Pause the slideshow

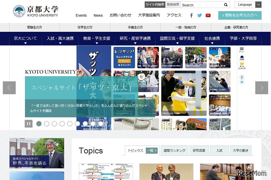point(29,124)
